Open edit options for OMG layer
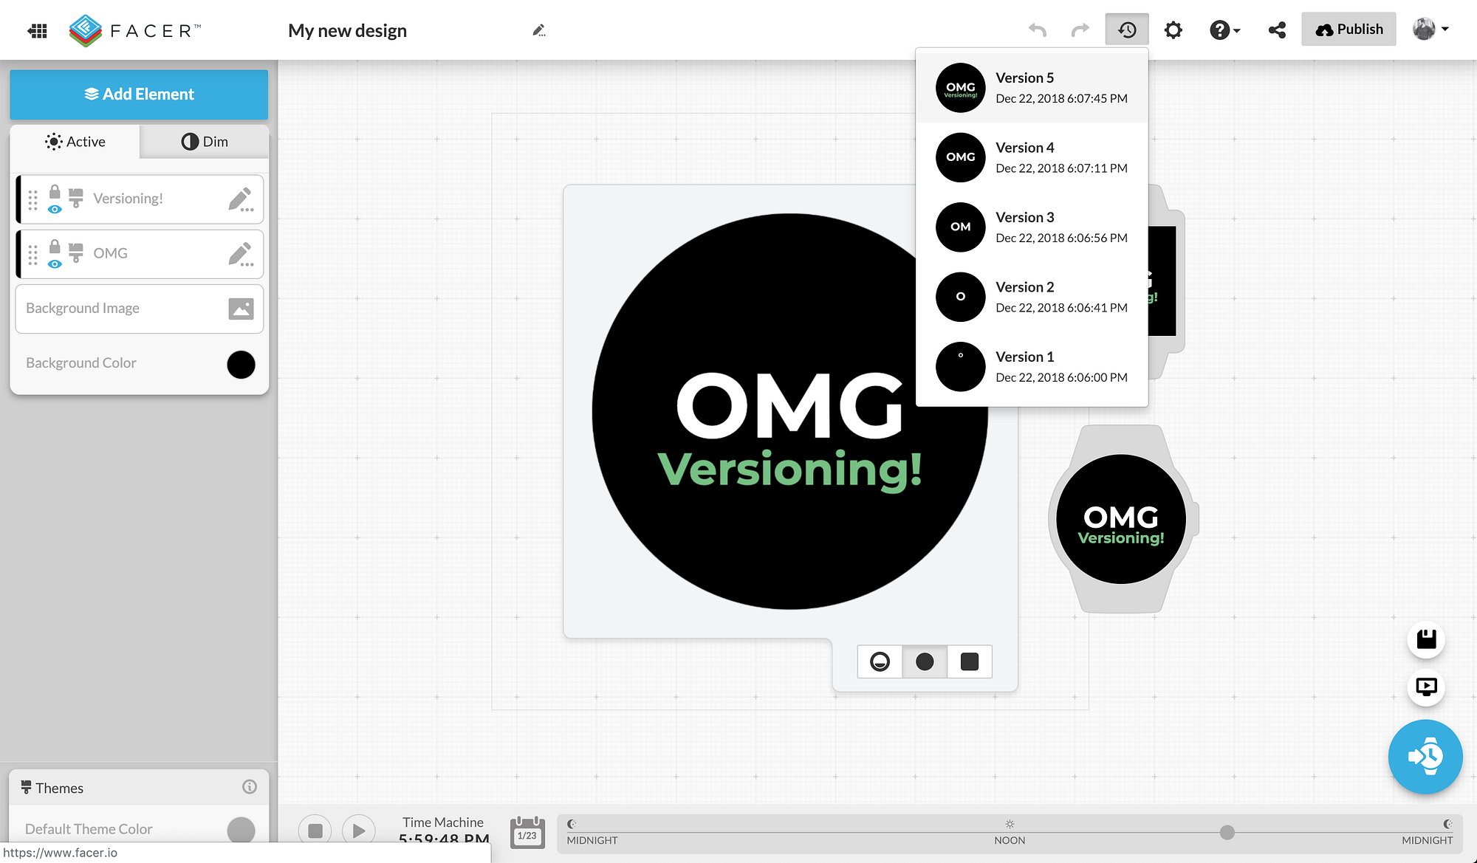 pos(241,254)
